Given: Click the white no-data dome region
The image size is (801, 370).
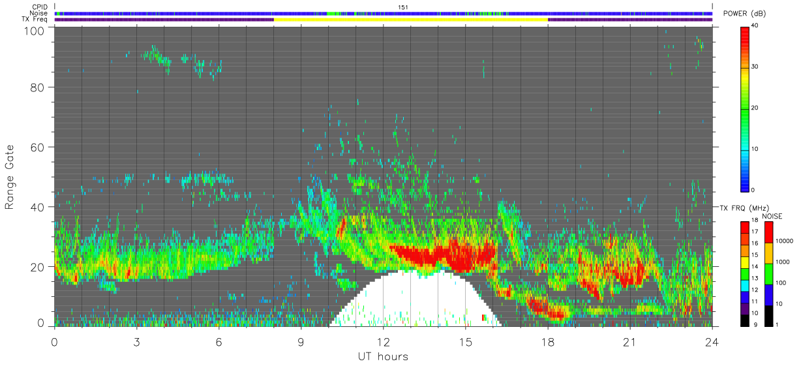Looking at the screenshot, I should click(414, 300).
